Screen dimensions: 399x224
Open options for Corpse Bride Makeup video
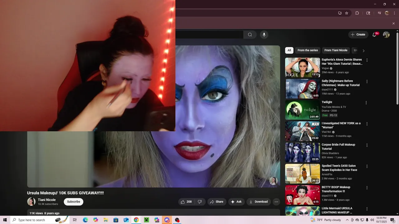(367, 145)
